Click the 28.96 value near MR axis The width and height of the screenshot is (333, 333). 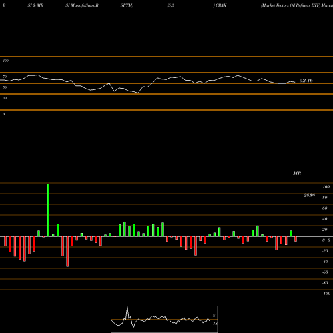310,195
